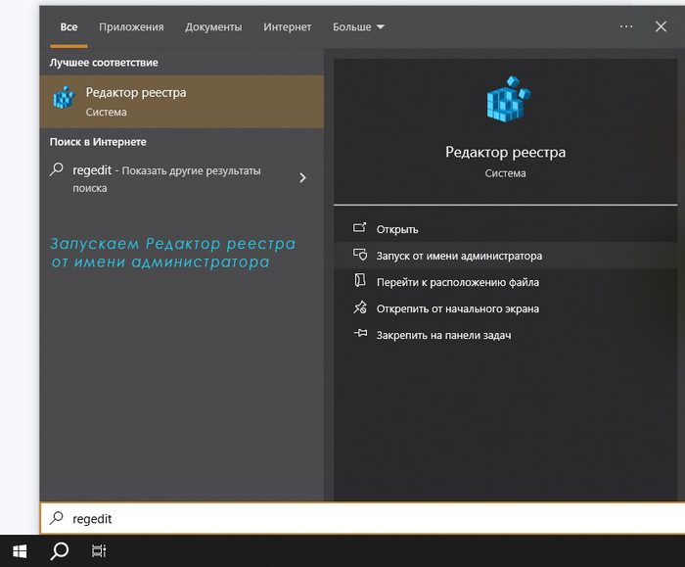This screenshot has height=567, width=685.
Task: Click the taskbar search magnifier icon
Action: click(x=60, y=550)
